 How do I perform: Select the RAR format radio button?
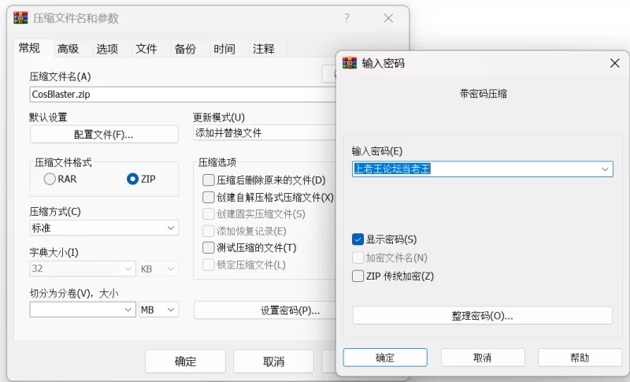point(50,179)
